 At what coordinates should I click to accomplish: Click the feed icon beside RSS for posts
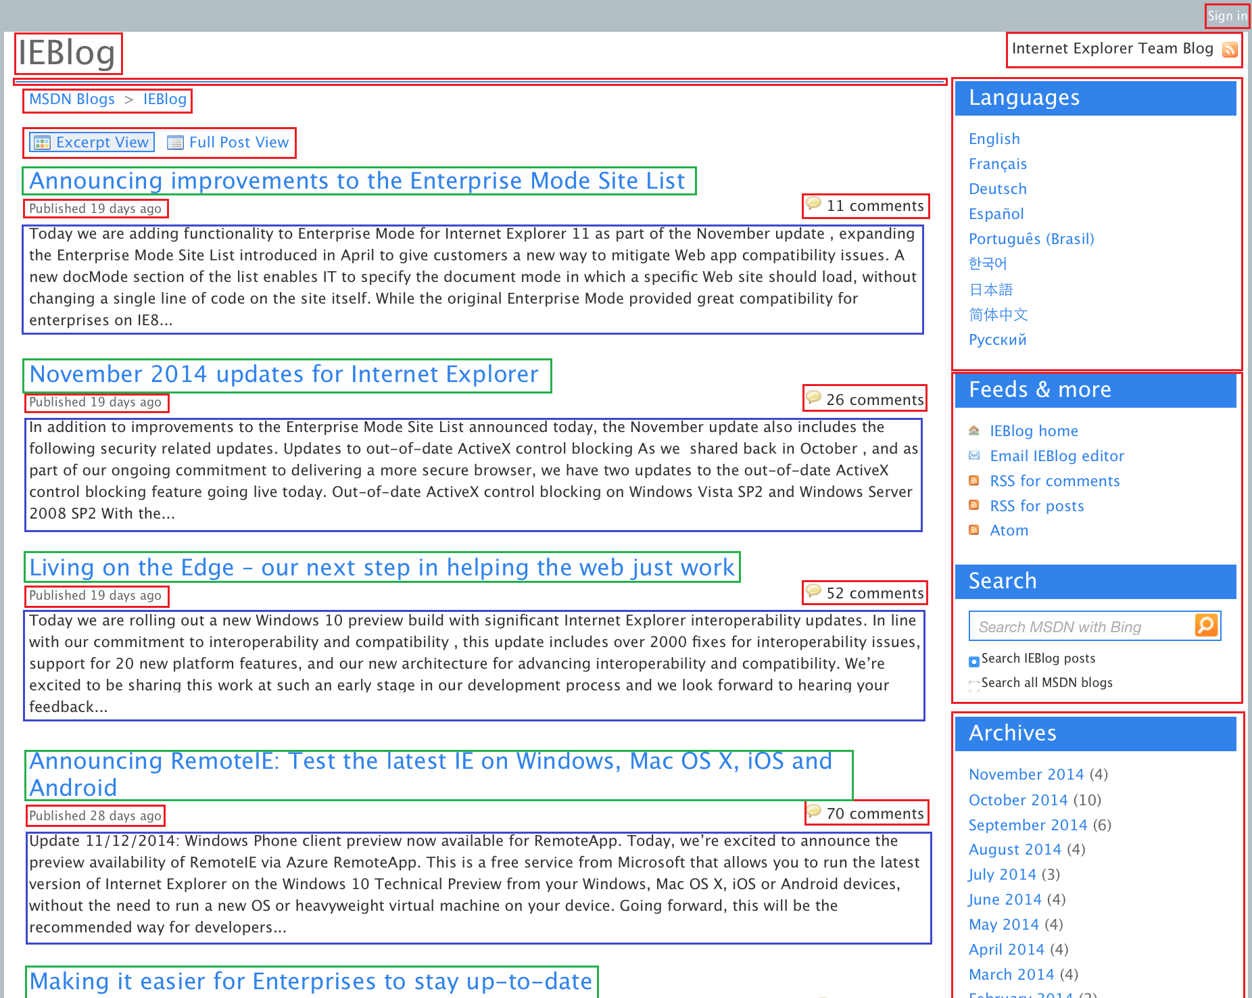coord(974,505)
